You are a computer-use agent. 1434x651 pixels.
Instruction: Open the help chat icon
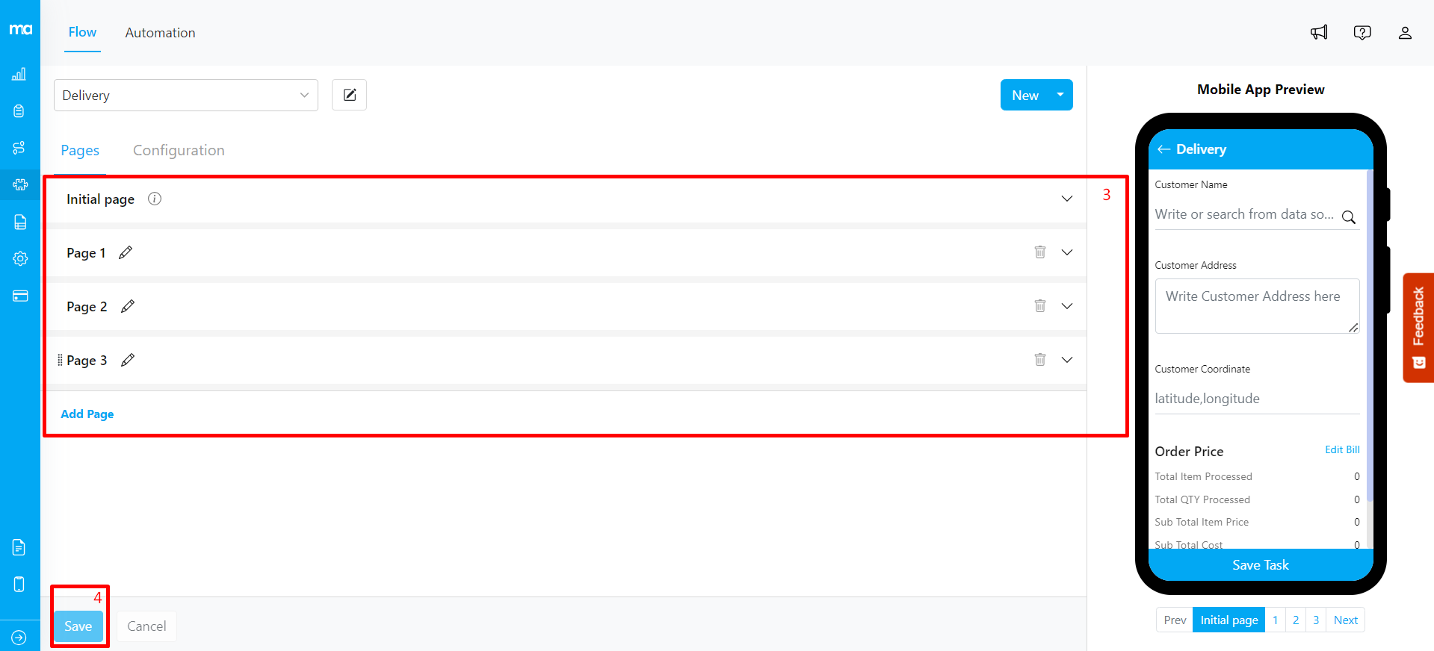(1362, 33)
